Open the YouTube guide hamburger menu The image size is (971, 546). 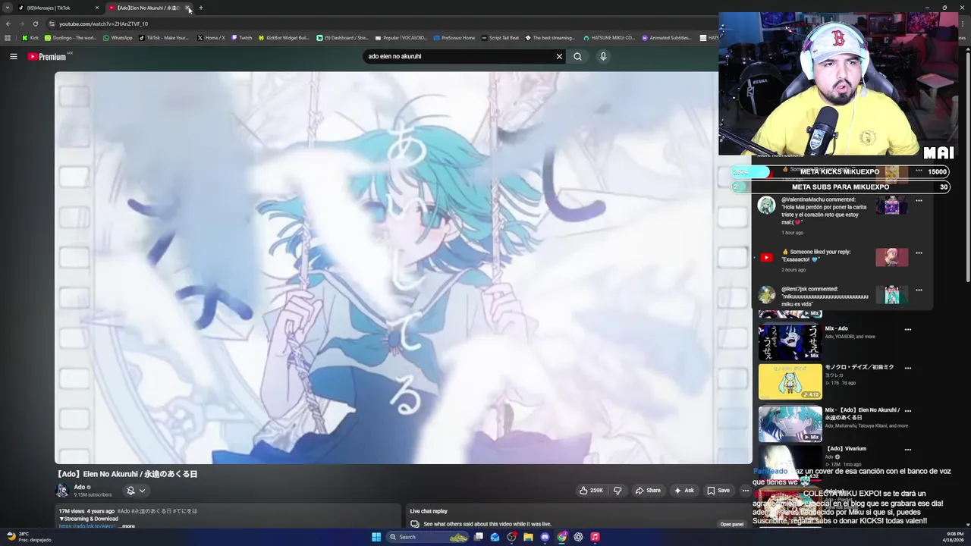click(x=13, y=56)
